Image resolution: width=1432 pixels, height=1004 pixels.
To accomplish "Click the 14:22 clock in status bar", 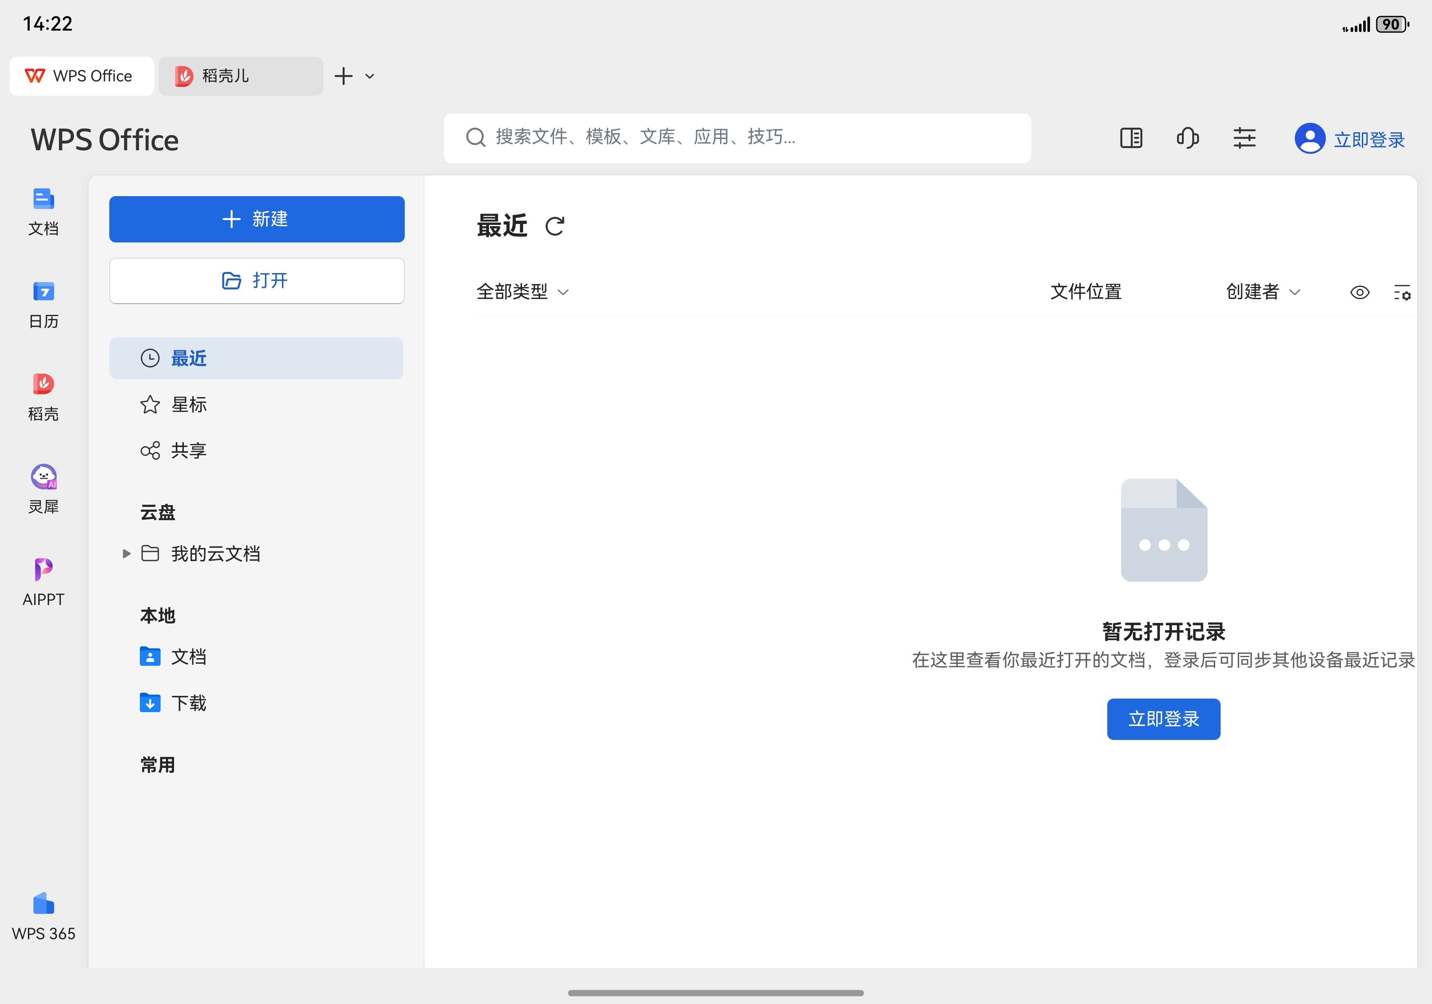I will [47, 24].
